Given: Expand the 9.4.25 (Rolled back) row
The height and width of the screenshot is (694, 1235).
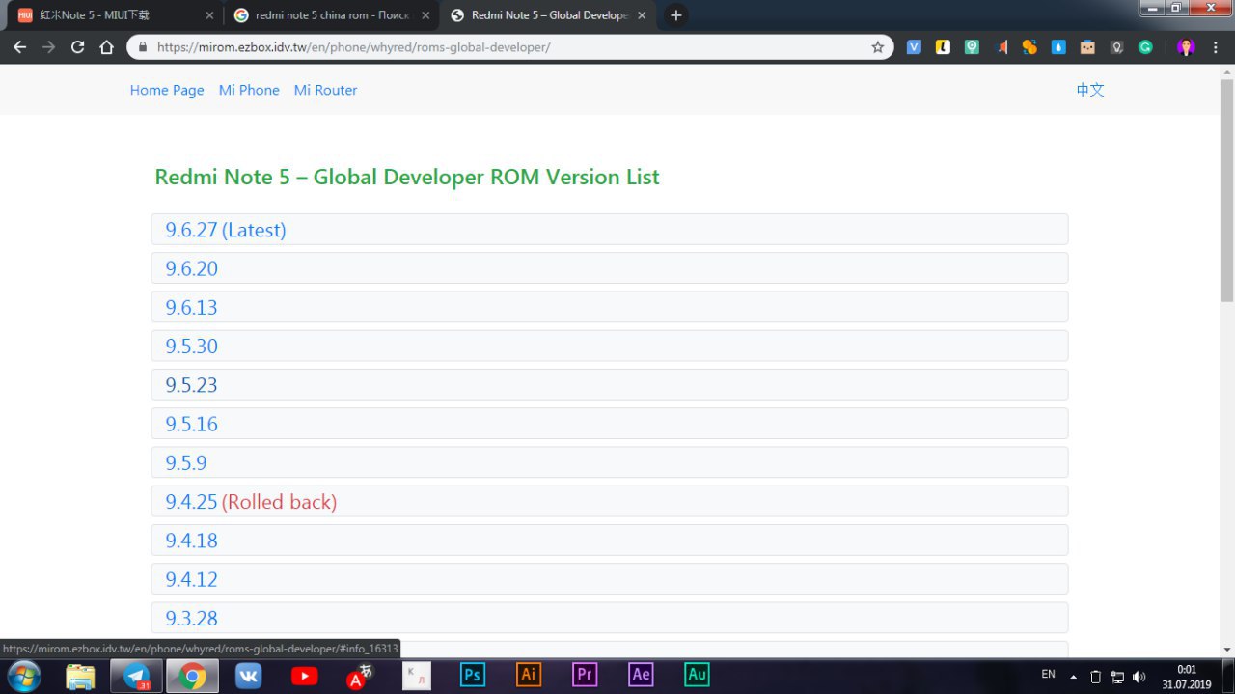Looking at the screenshot, I should click(610, 501).
